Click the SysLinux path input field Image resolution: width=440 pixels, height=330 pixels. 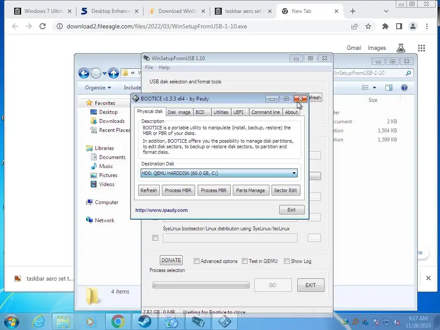[x=230, y=238]
